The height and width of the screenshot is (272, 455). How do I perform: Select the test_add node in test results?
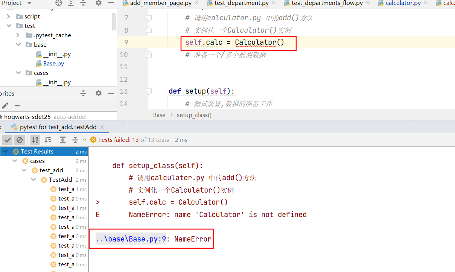[x=51, y=170]
